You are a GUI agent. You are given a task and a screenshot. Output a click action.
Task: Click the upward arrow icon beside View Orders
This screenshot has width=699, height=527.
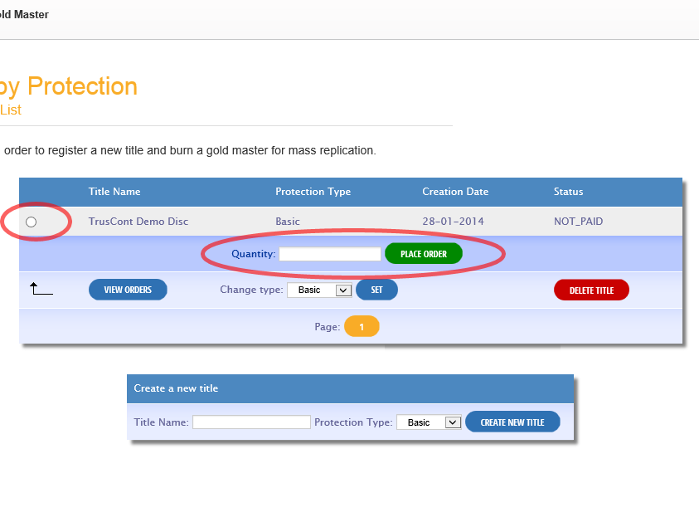[x=41, y=289]
